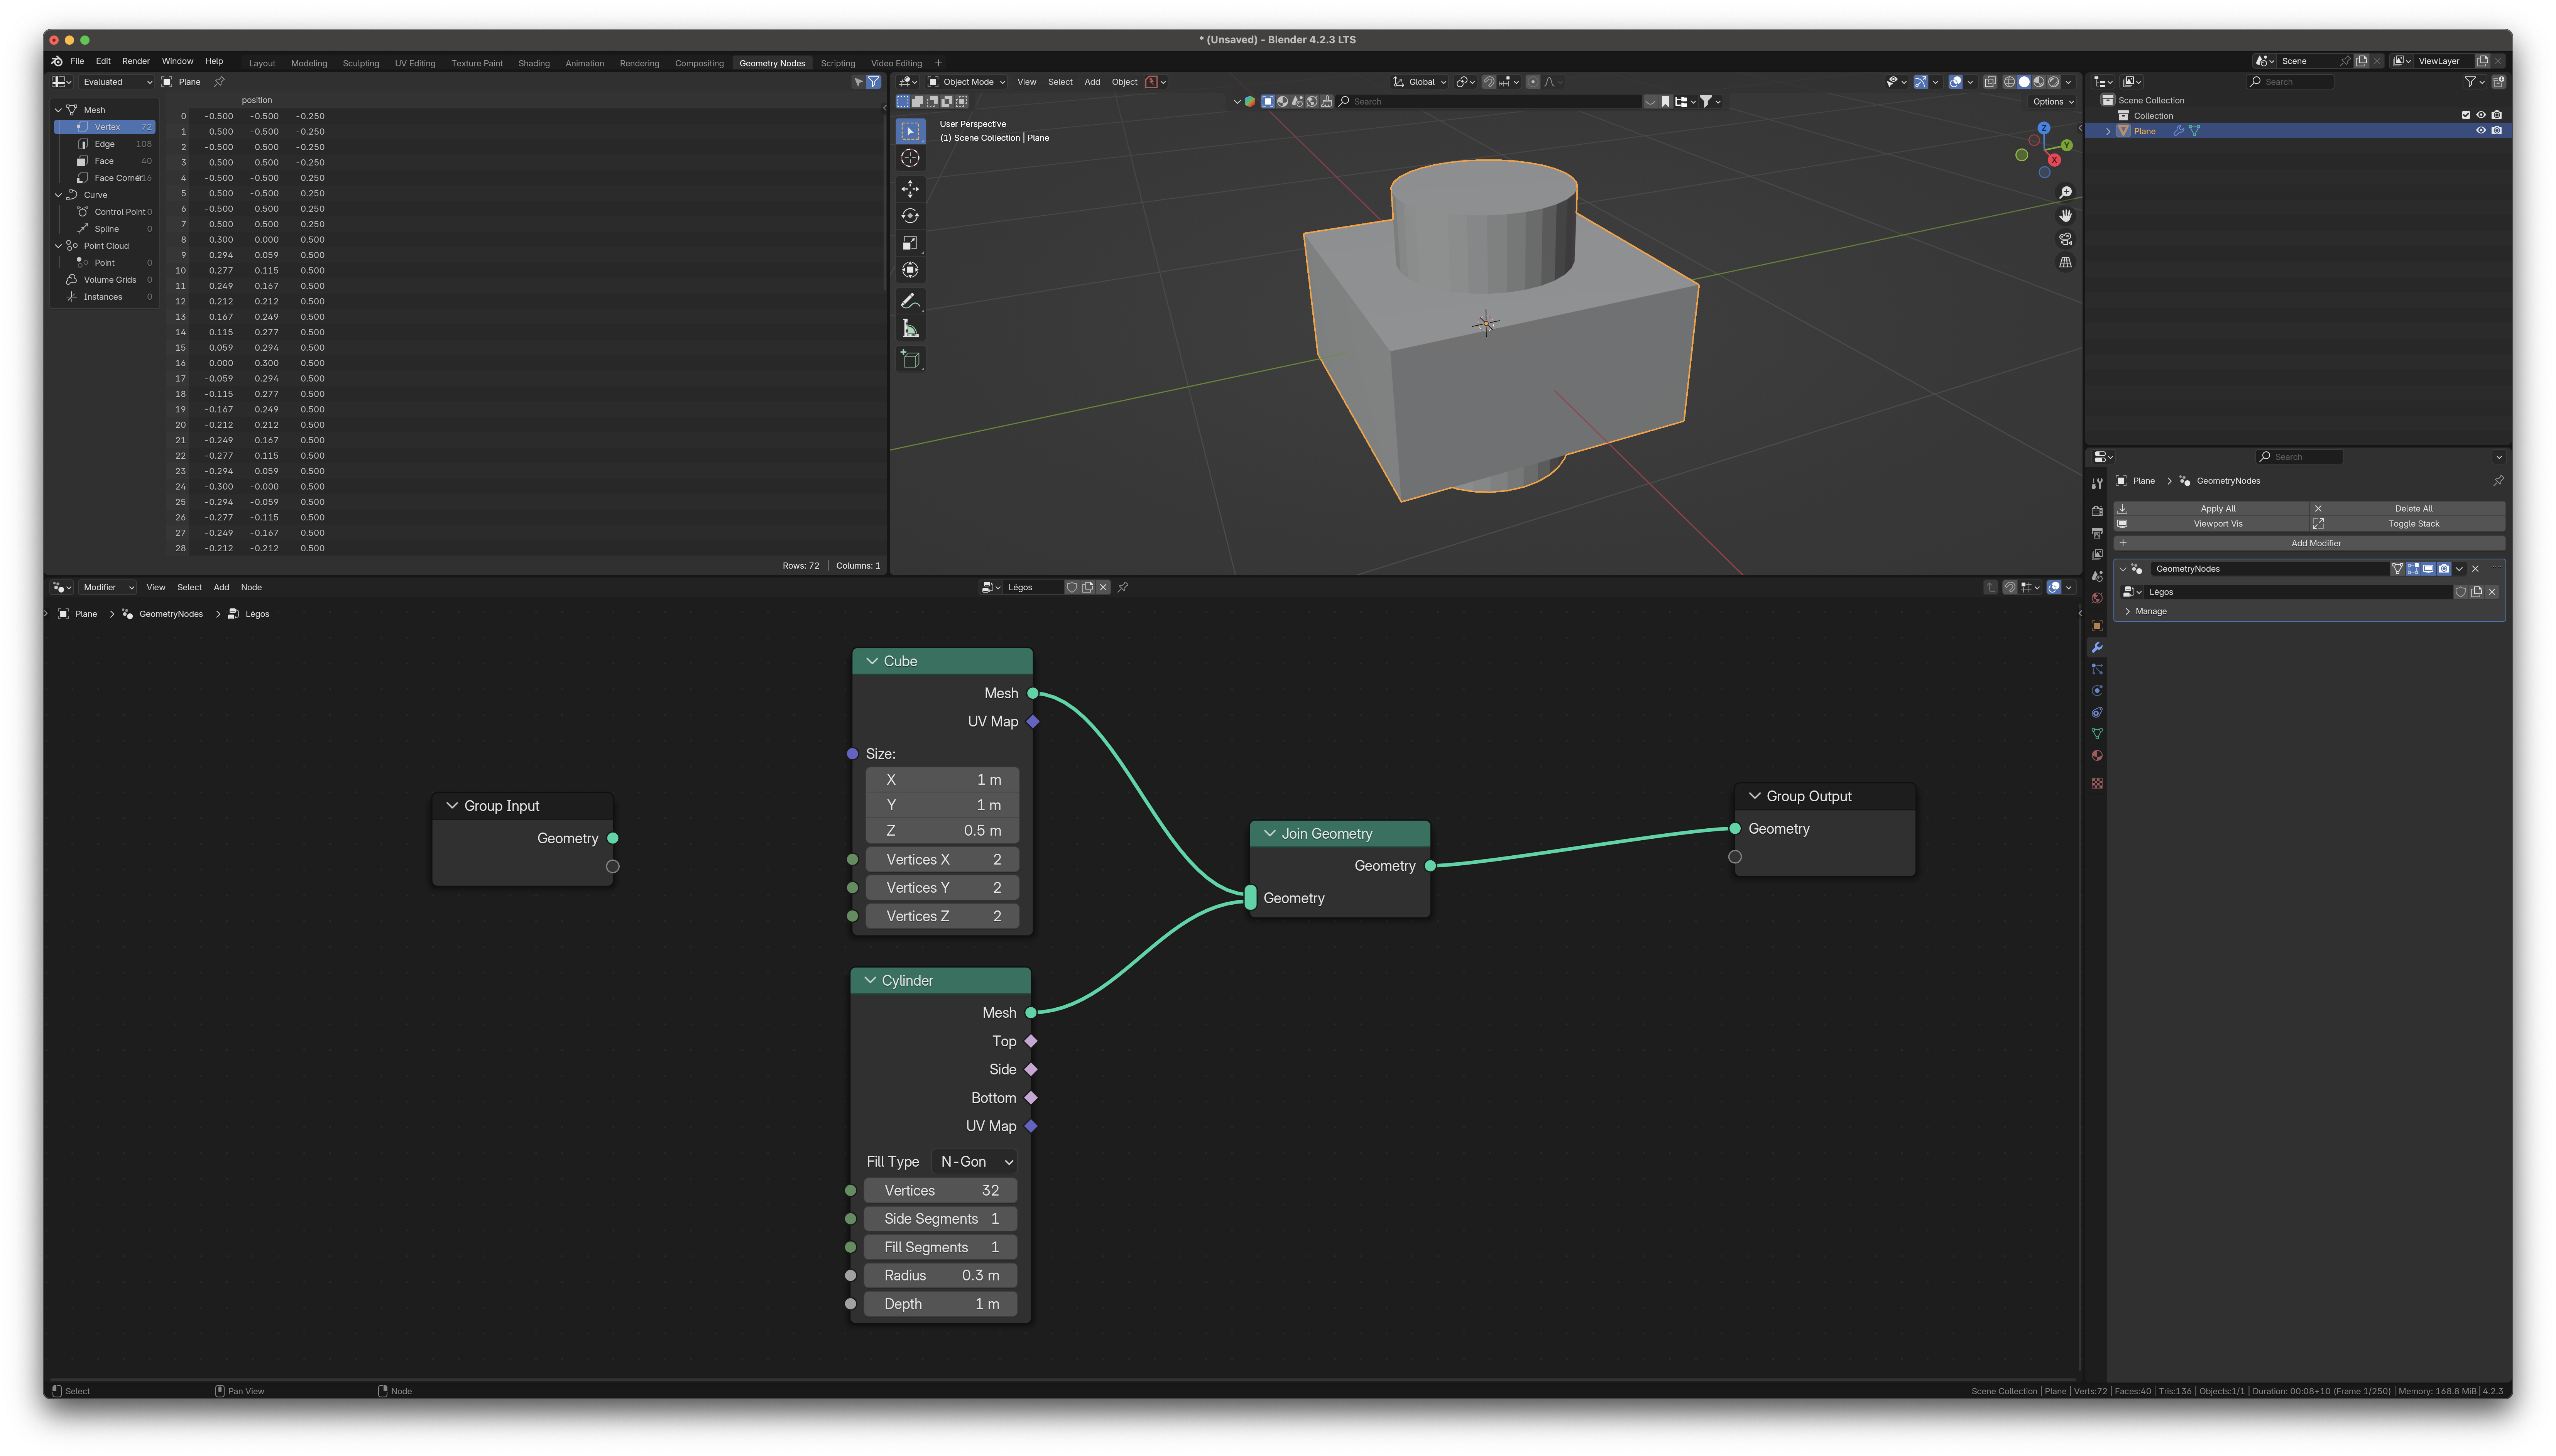Open the Tool properties tab
Screen dimensions: 2556x1456
[2097, 484]
